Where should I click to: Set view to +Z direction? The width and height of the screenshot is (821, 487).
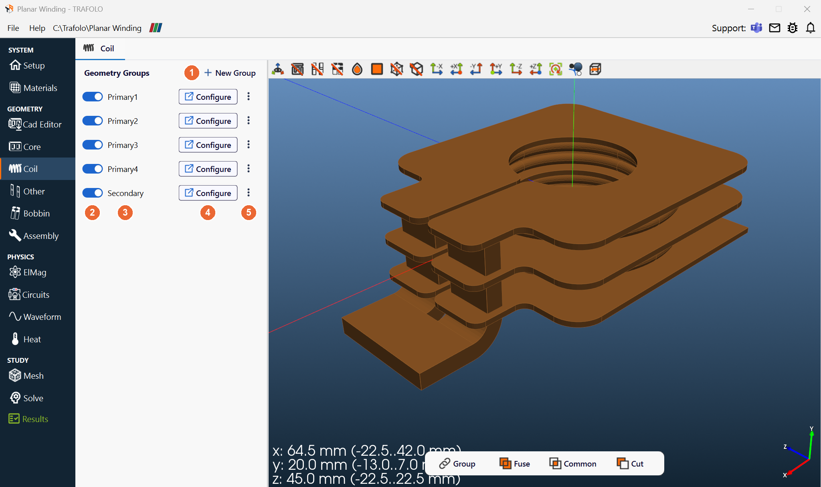(536, 69)
